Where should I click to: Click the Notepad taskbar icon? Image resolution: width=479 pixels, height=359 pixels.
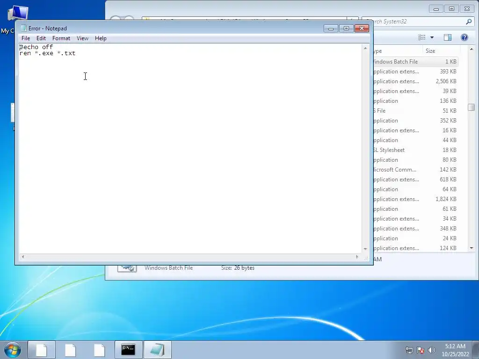coord(157,350)
